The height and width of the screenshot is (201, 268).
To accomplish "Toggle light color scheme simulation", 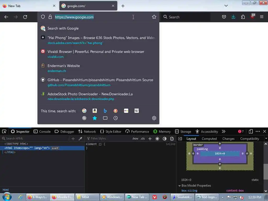I will coord(157,139).
